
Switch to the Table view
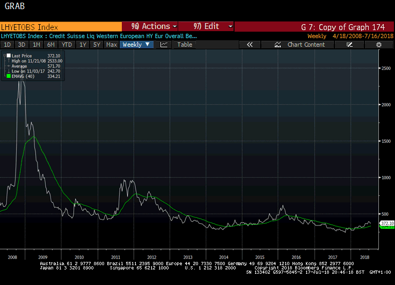185,45
